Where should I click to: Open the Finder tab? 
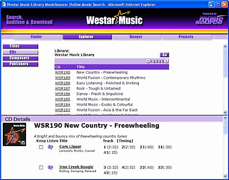click(x=36, y=37)
